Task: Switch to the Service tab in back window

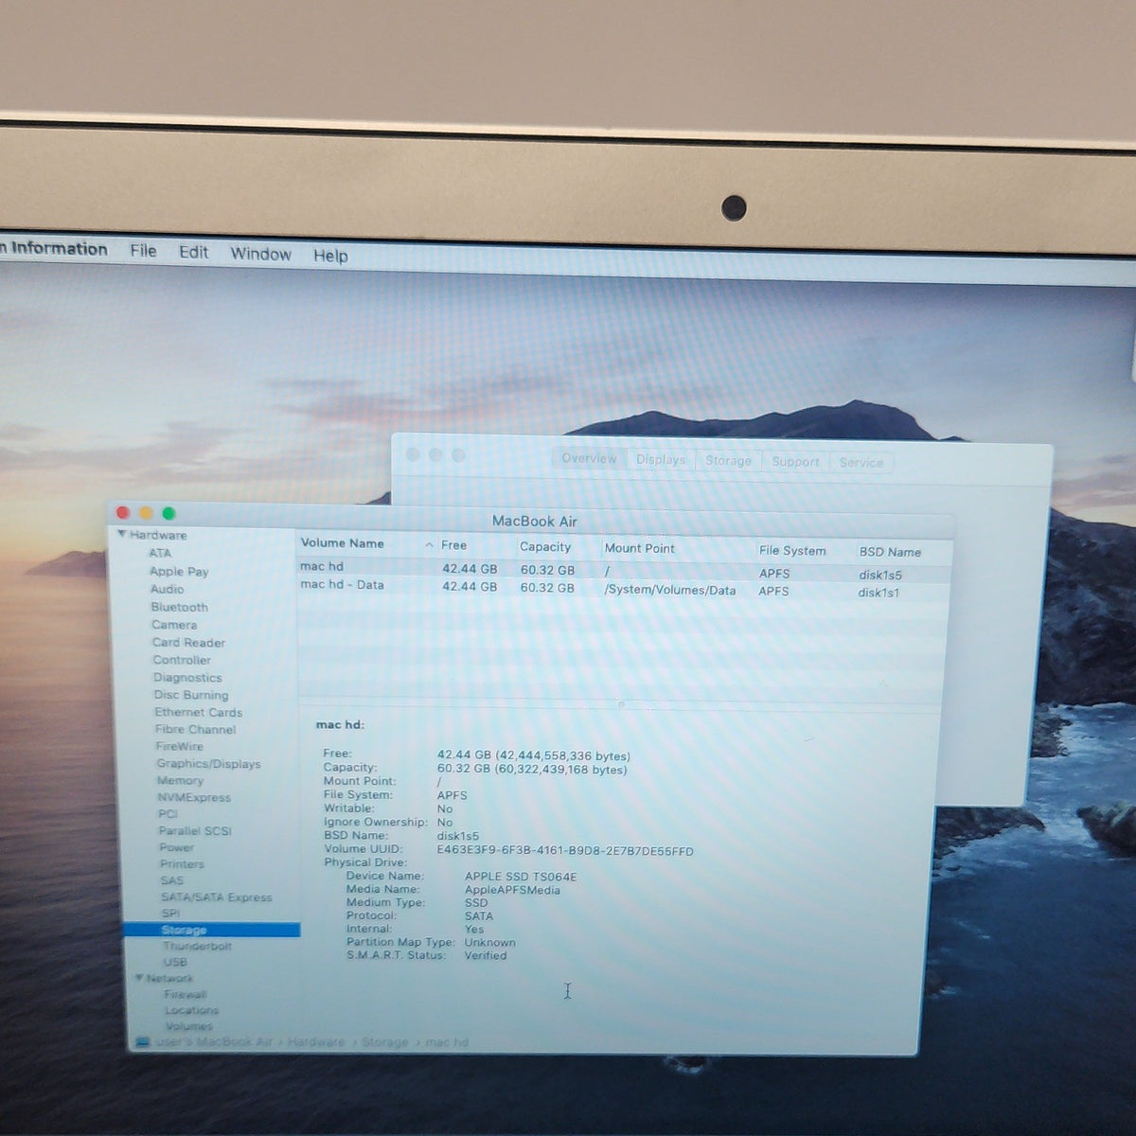Action: pos(861,462)
